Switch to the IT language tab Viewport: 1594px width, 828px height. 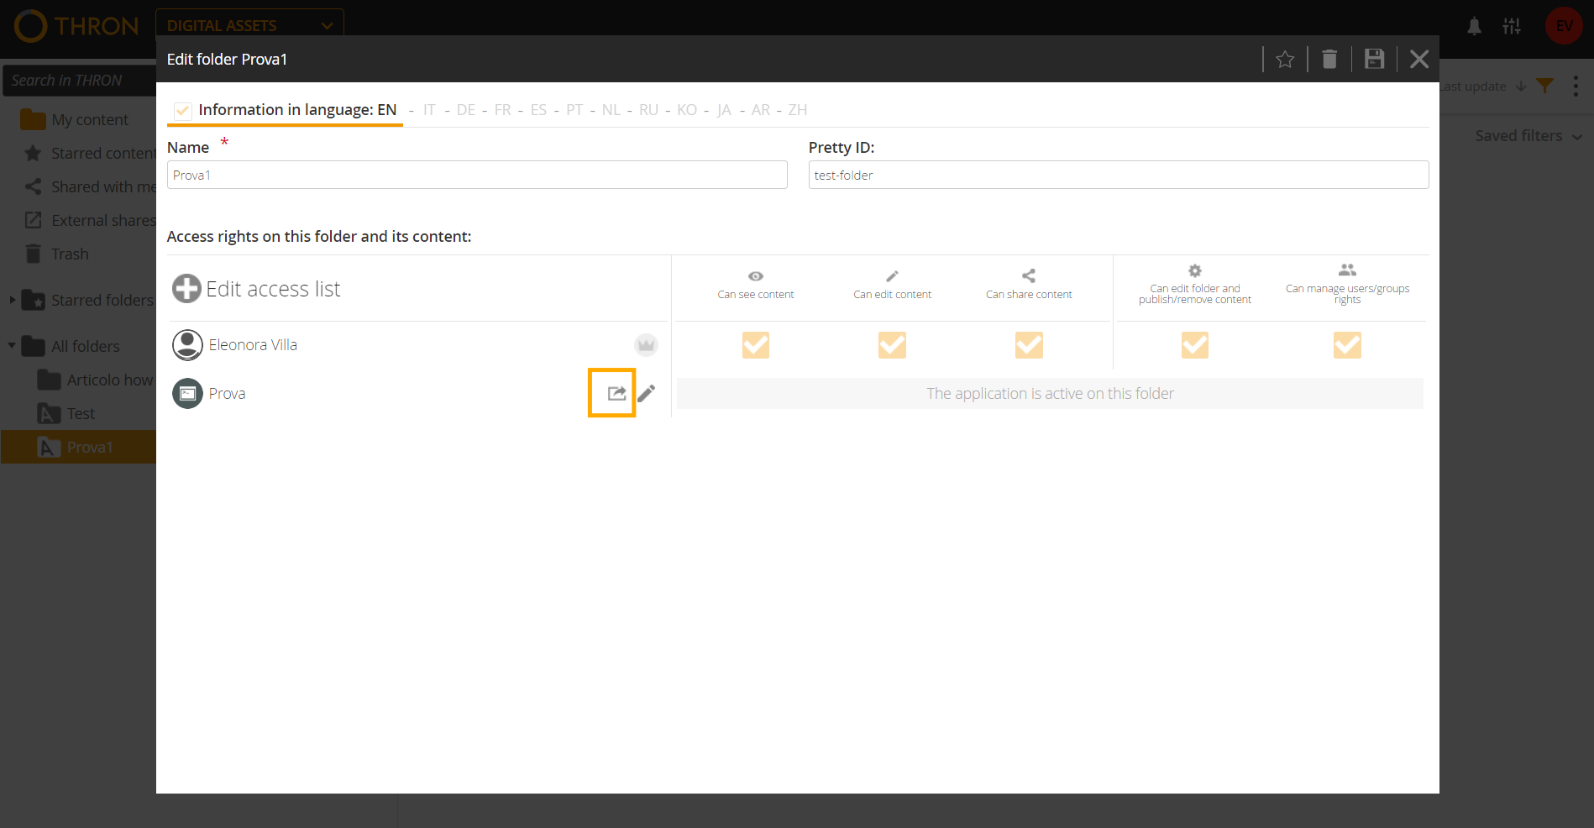[429, 110]
